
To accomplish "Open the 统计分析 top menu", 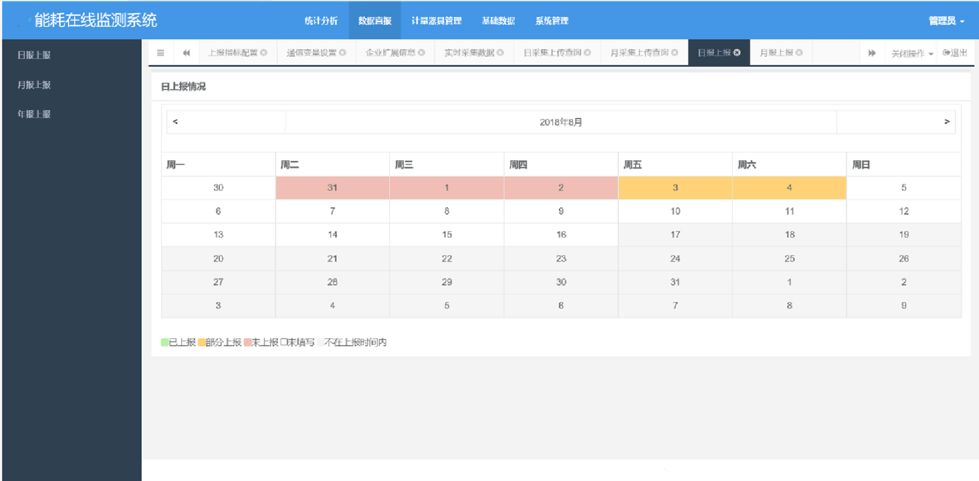I will click(x=321, y=21).
